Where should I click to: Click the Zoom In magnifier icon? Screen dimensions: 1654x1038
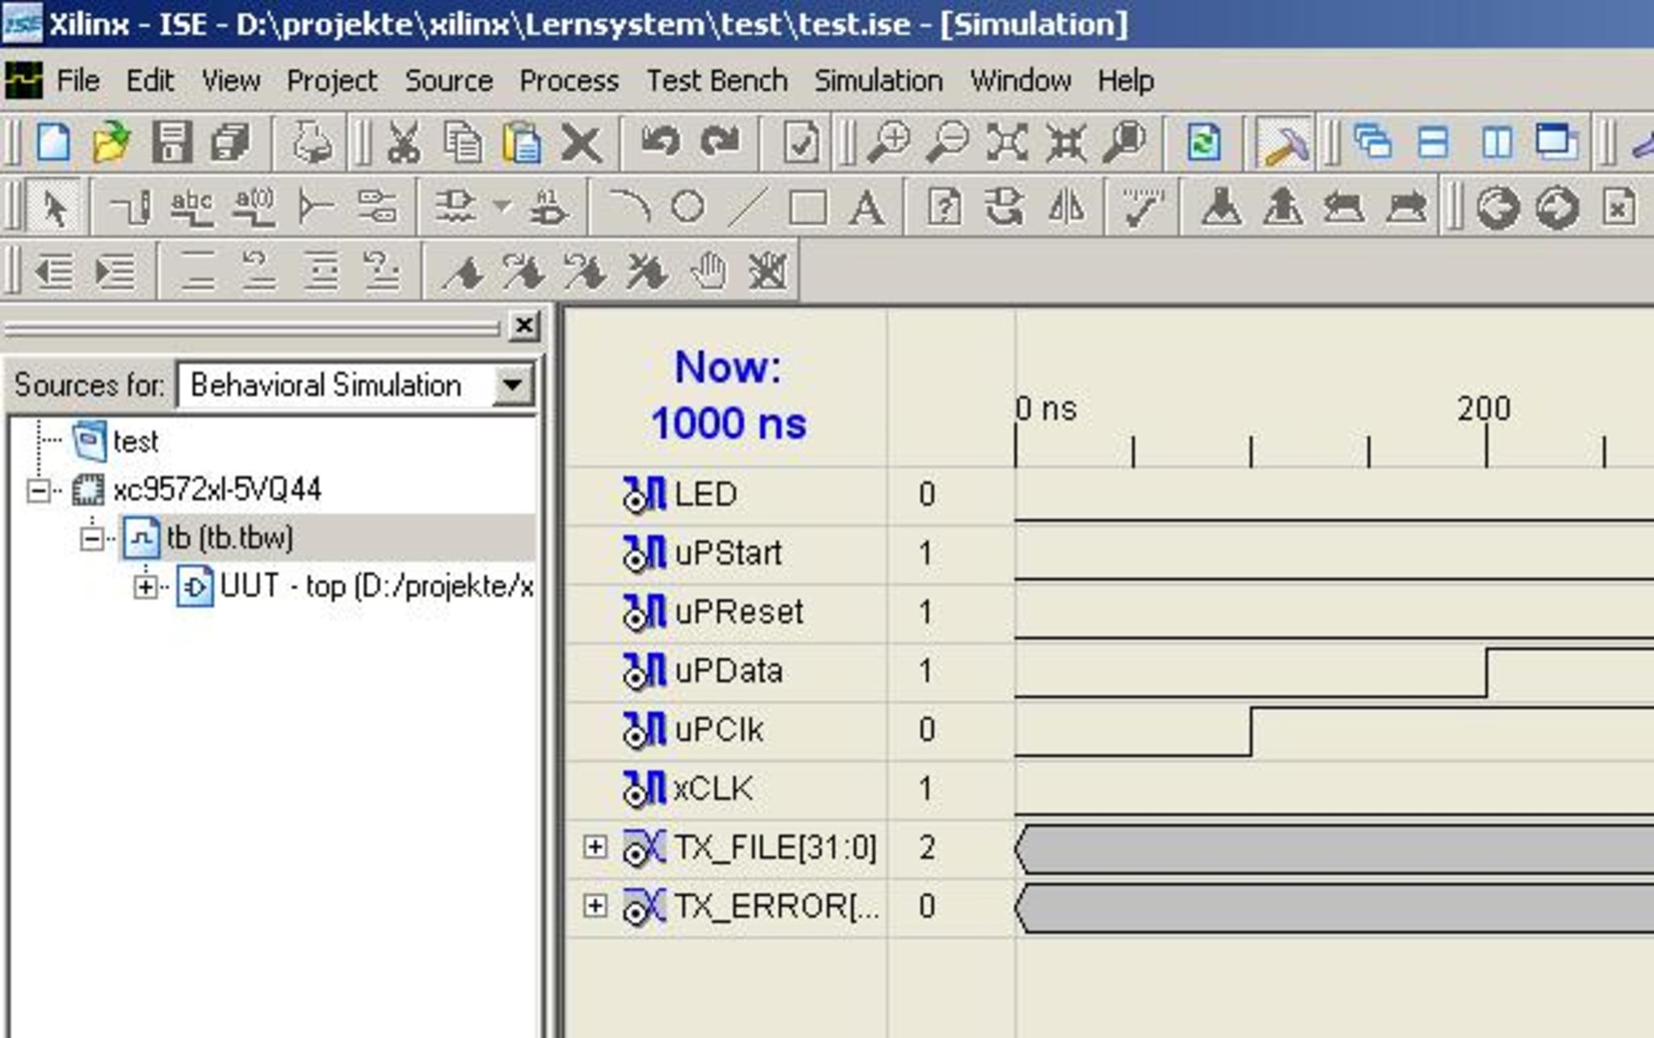[x=888, y=143]
